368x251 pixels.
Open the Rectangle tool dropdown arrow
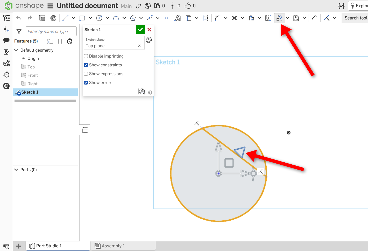point(90,18)
